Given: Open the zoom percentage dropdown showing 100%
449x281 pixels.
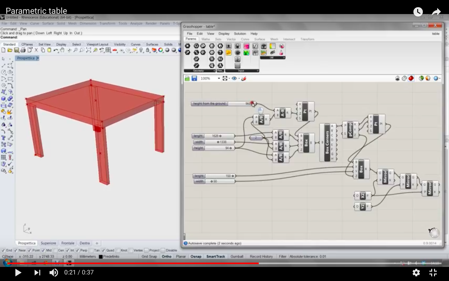Looking at the screenshot, I should pos(219,78).
